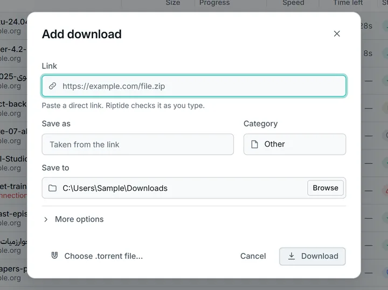The width and height of the screenshot is (388, 290).
Task: Open the Category dropdown showing Other
Action: click(x=295, y=144)
